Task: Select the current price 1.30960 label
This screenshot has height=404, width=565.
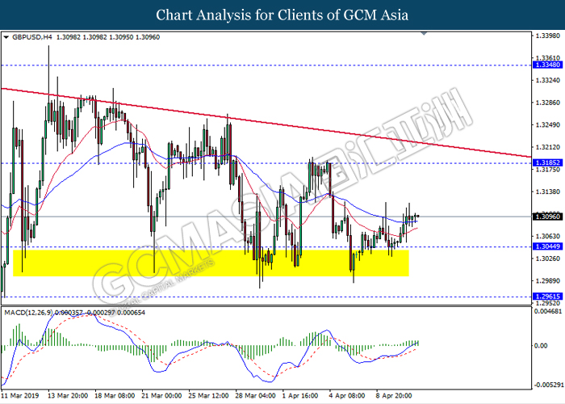Action: (x=547, y=217)
